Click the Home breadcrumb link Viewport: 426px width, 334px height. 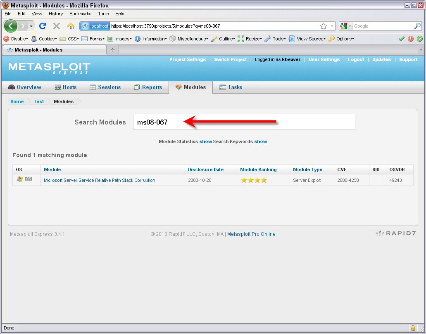point(17,101)
